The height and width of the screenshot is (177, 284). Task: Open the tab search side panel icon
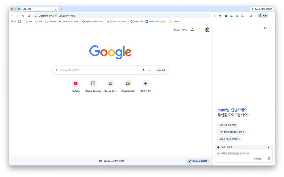(x=251, y=16)
